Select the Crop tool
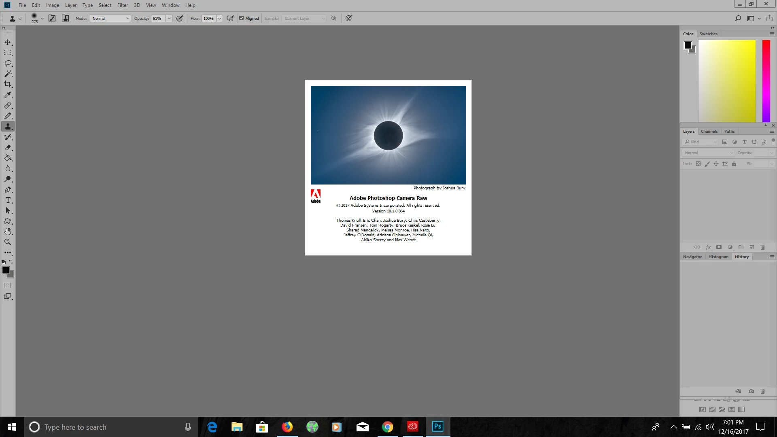Screen dimensions: 777x437 [8, 84]
